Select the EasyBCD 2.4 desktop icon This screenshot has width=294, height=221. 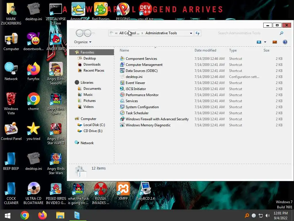145,191
